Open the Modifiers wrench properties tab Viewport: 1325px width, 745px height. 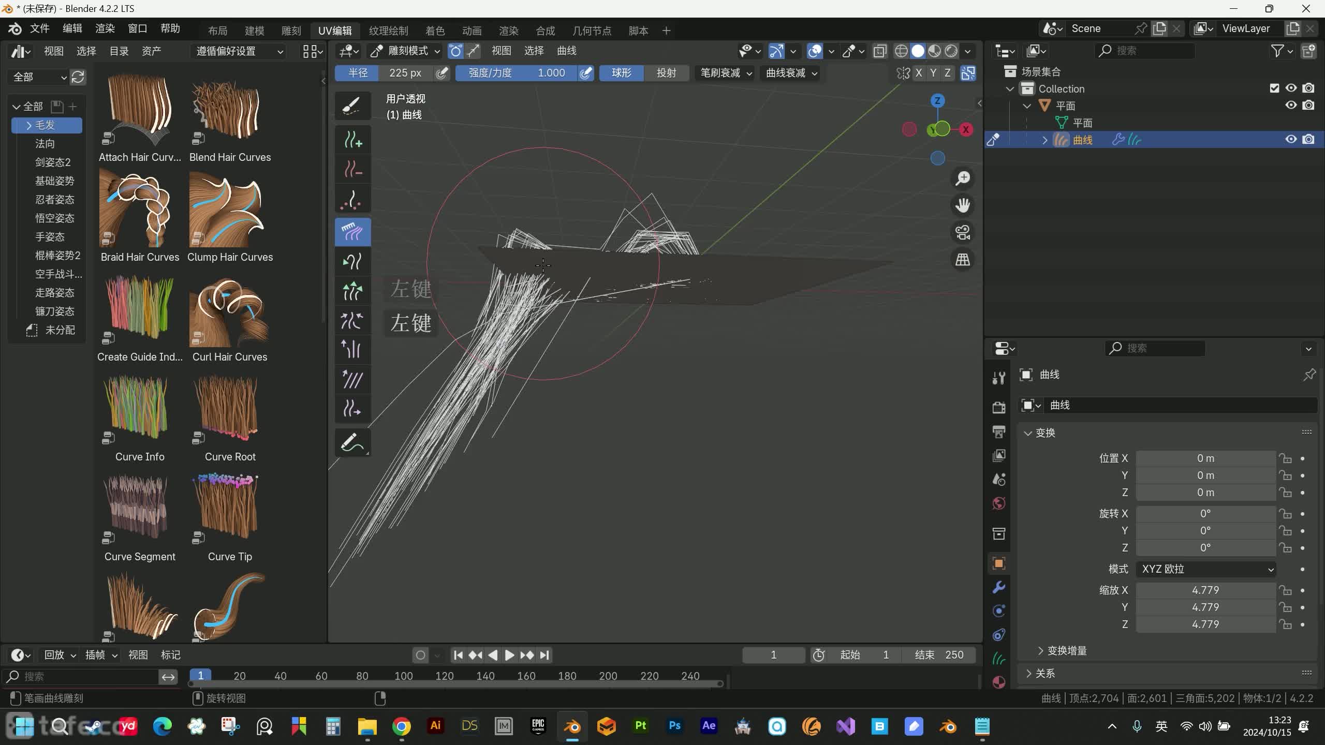[x=999, y=587]
